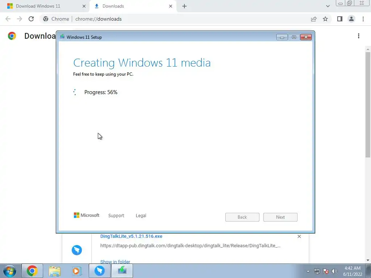Open Windows Explorer from the taskbar
Viewport: 371px width, 278px height.
pyautogui.click(x=55, y=271)
